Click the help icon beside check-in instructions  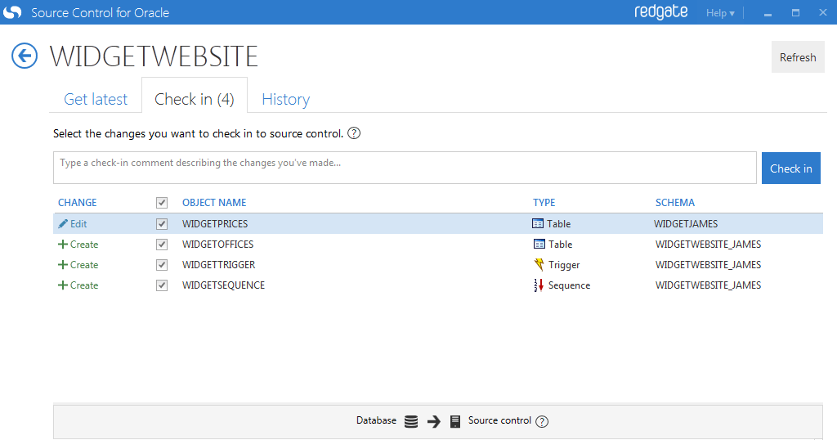[x=354, y=133]
